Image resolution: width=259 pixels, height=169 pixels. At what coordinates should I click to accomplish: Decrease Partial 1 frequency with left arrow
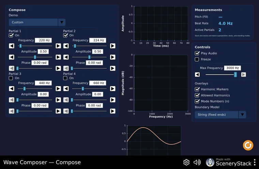12,46
